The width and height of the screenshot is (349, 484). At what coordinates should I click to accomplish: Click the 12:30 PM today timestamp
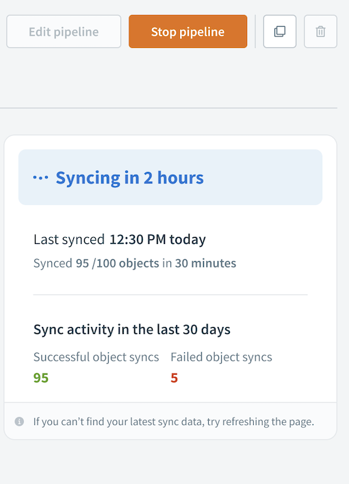157,239
